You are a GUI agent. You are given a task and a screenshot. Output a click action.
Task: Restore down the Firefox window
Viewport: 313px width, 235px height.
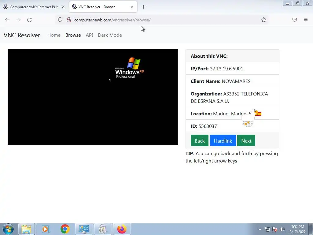coord(297,3)
